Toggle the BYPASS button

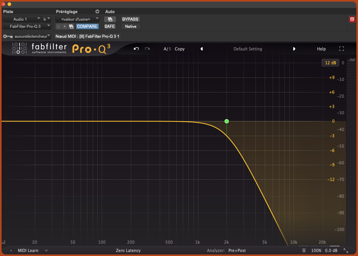pyautogui.click(x=130, y=19)
